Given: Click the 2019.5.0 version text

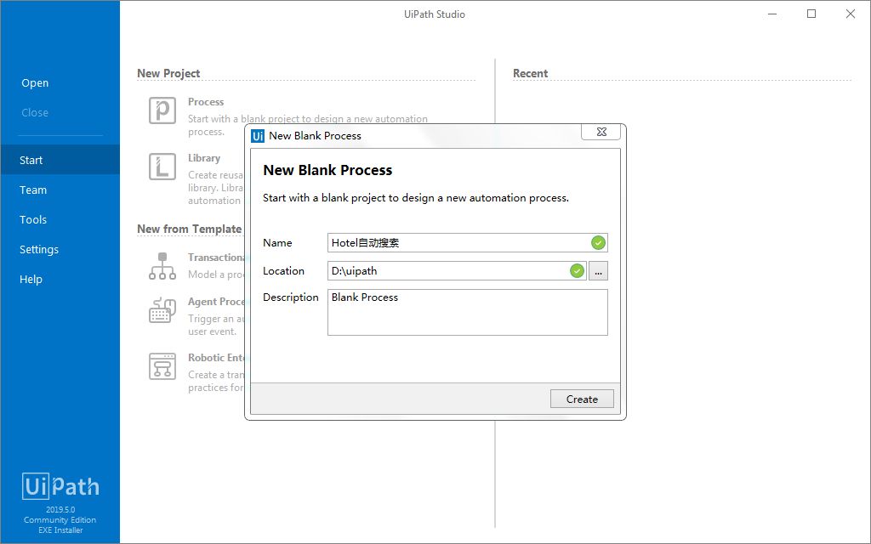Looking at the screenshot, I should coord(60,510).
